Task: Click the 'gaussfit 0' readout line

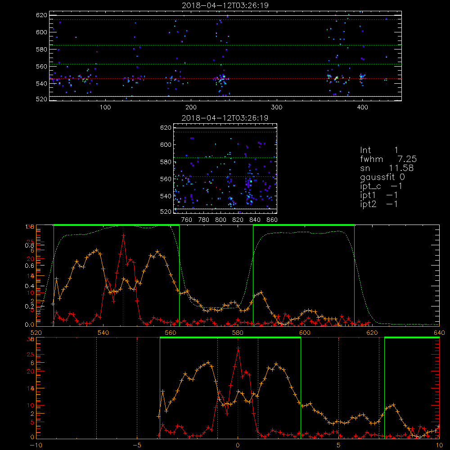Action: point(382,177)
